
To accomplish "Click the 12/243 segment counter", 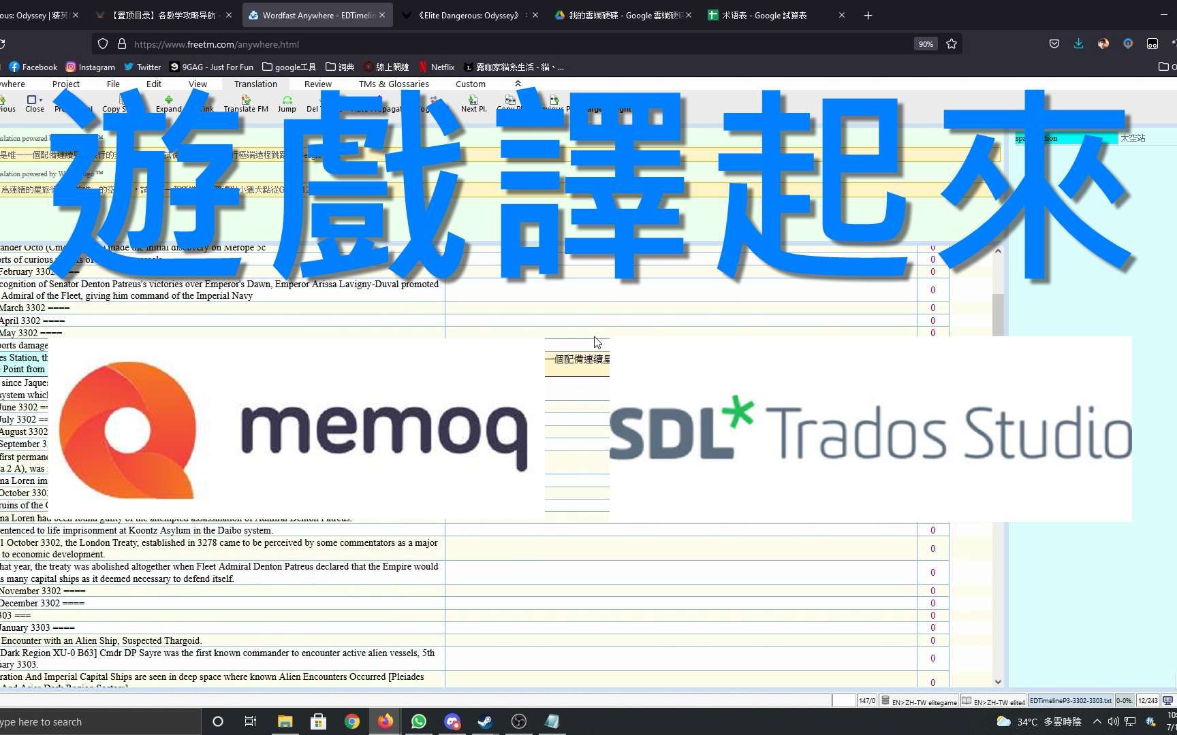I will pyautogui.click(x=1148, y=700).
